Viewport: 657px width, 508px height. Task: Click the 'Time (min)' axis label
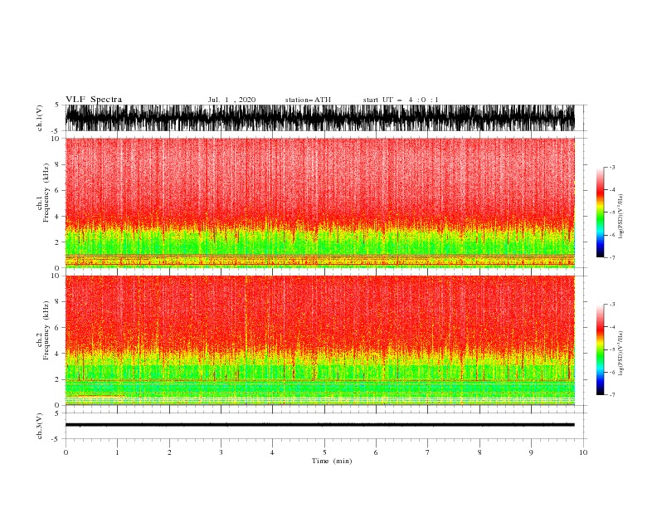(332, 461)
